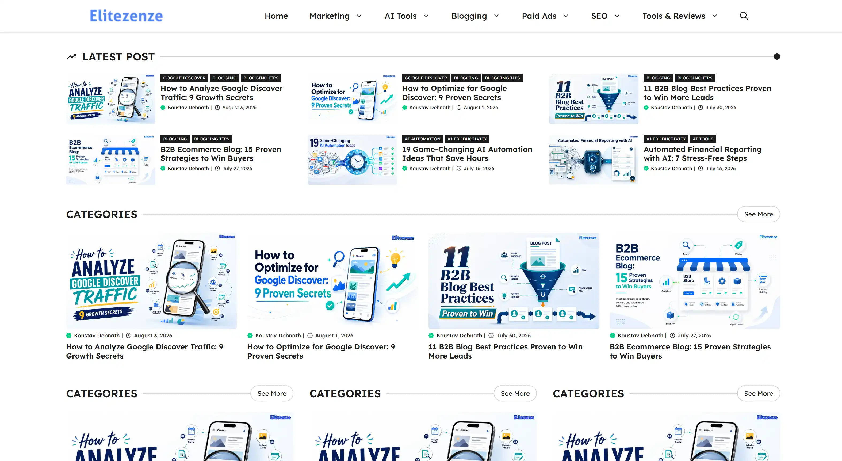Open the Tools & Reviews menu item
Viewport: 842px width, 461px height.
click(x=674, y=16)
